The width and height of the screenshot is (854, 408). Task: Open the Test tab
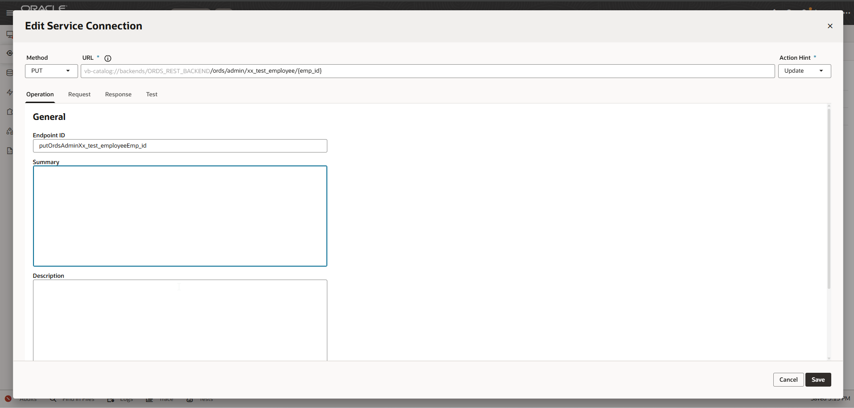[x=152, y=95]
